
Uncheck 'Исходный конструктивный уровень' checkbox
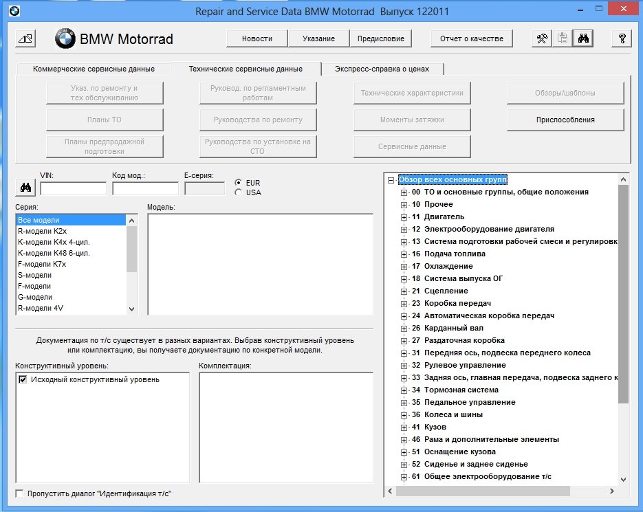[23, 379]
